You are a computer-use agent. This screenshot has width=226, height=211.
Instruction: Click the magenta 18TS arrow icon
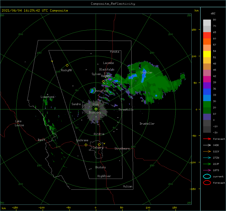[x=207, y=170]
